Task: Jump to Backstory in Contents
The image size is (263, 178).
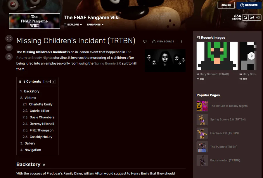Action: pos(32,91)
